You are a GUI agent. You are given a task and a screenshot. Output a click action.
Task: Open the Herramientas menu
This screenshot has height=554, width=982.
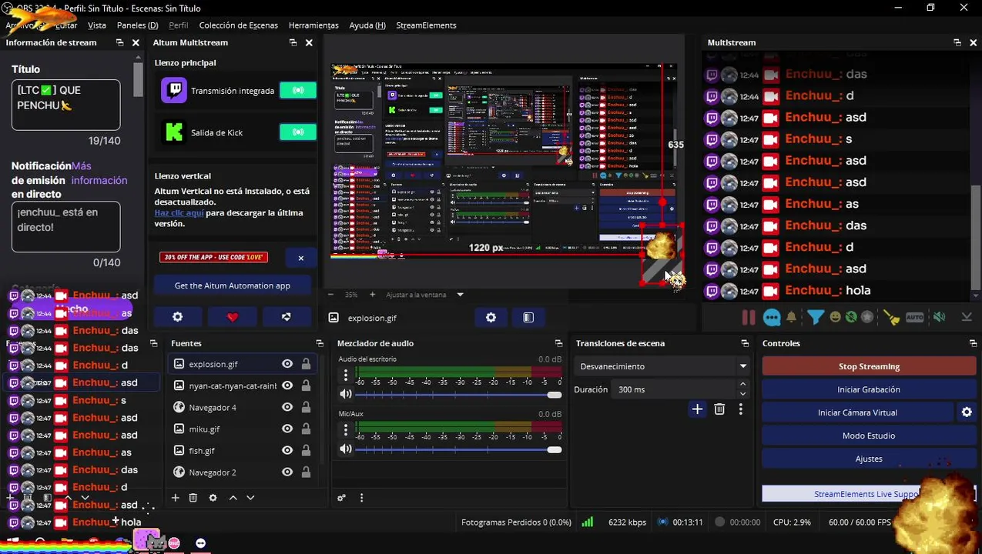[313, 25]
